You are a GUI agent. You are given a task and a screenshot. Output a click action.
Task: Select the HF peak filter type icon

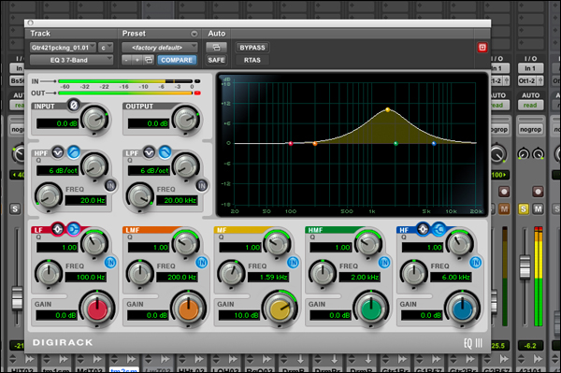pos(423,229)
